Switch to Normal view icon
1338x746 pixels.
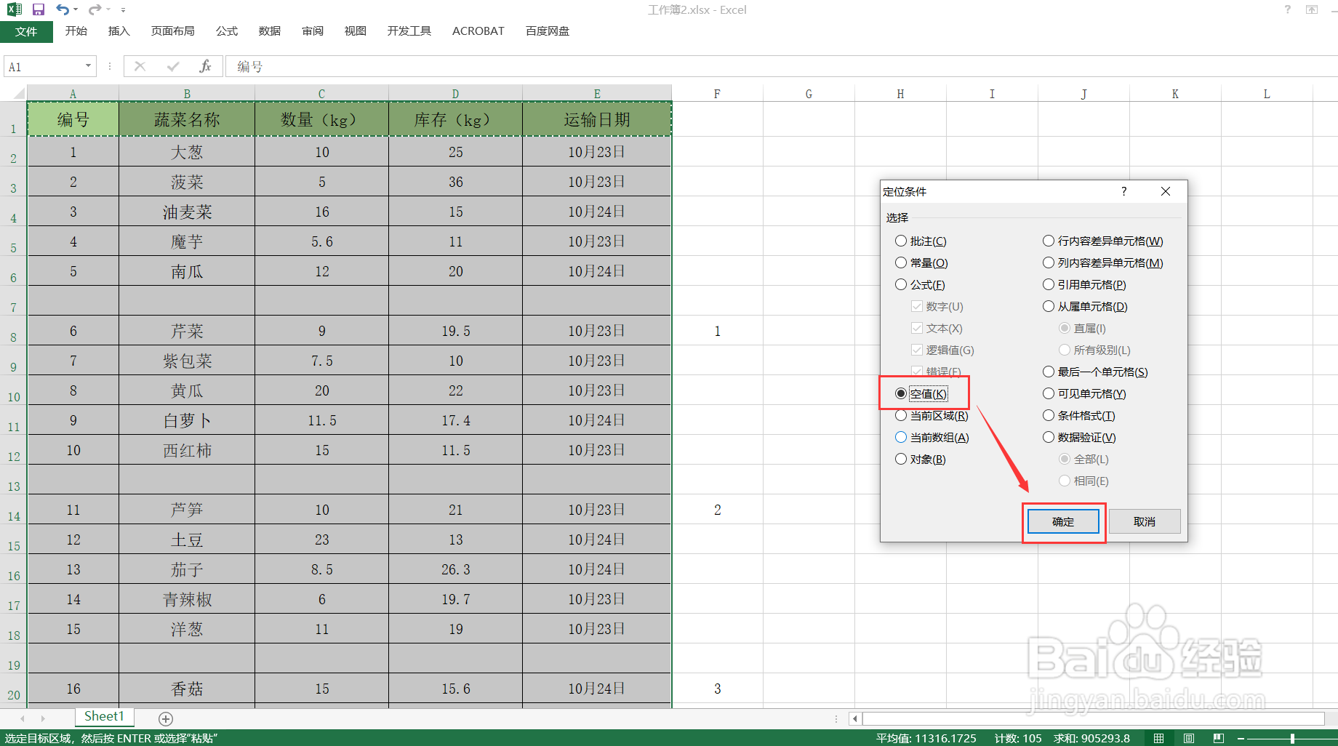click(1159, 738)
